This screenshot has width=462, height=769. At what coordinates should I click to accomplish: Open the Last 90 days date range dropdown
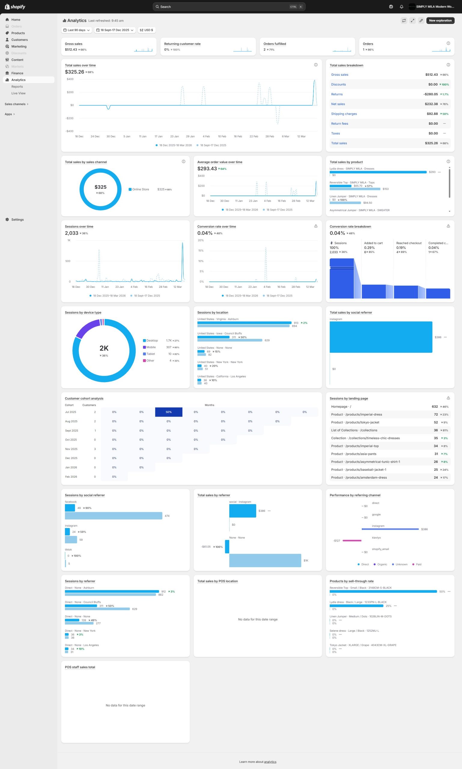77,30
